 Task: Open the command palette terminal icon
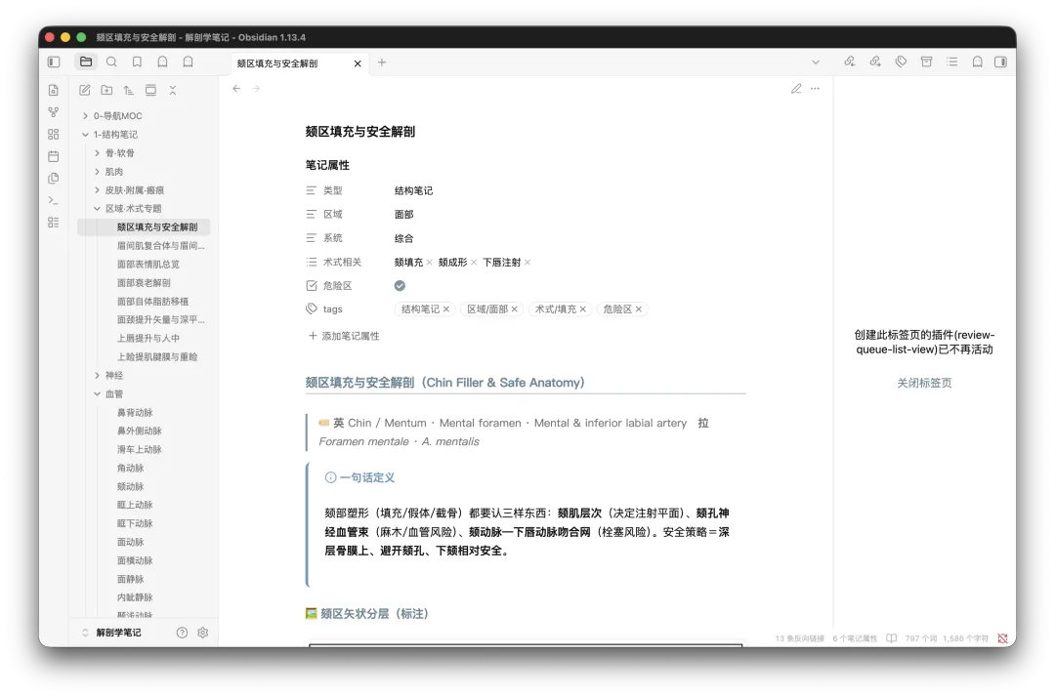coord(54,200)
